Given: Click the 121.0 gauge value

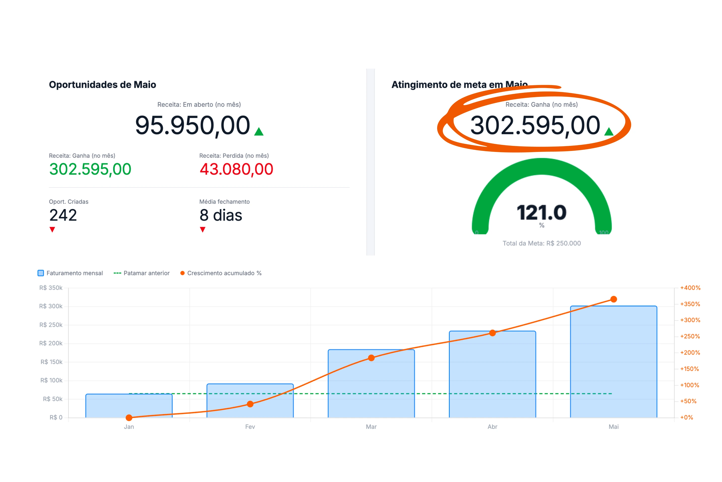Looking at the screenshot, I should pos(541,212).
